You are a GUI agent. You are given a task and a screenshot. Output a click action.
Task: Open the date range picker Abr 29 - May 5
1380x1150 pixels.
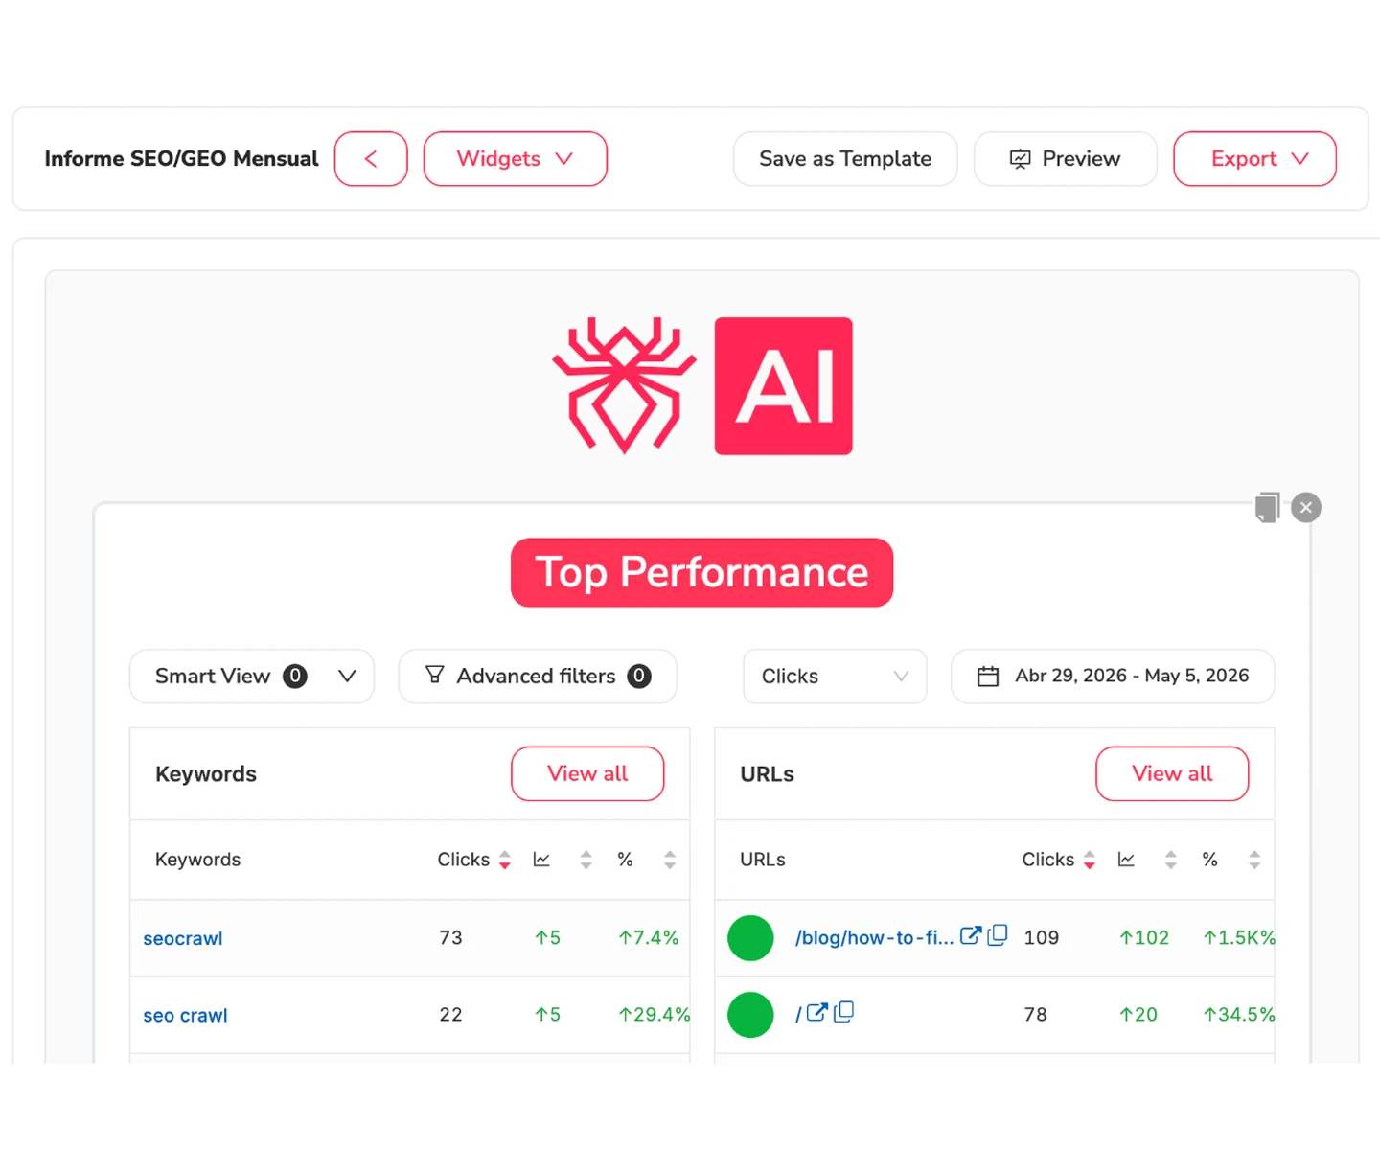1113,677
